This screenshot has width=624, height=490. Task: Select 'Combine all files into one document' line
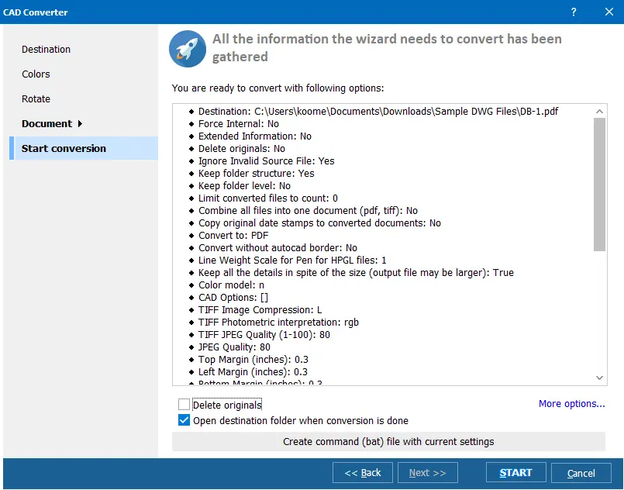[308, 210]
